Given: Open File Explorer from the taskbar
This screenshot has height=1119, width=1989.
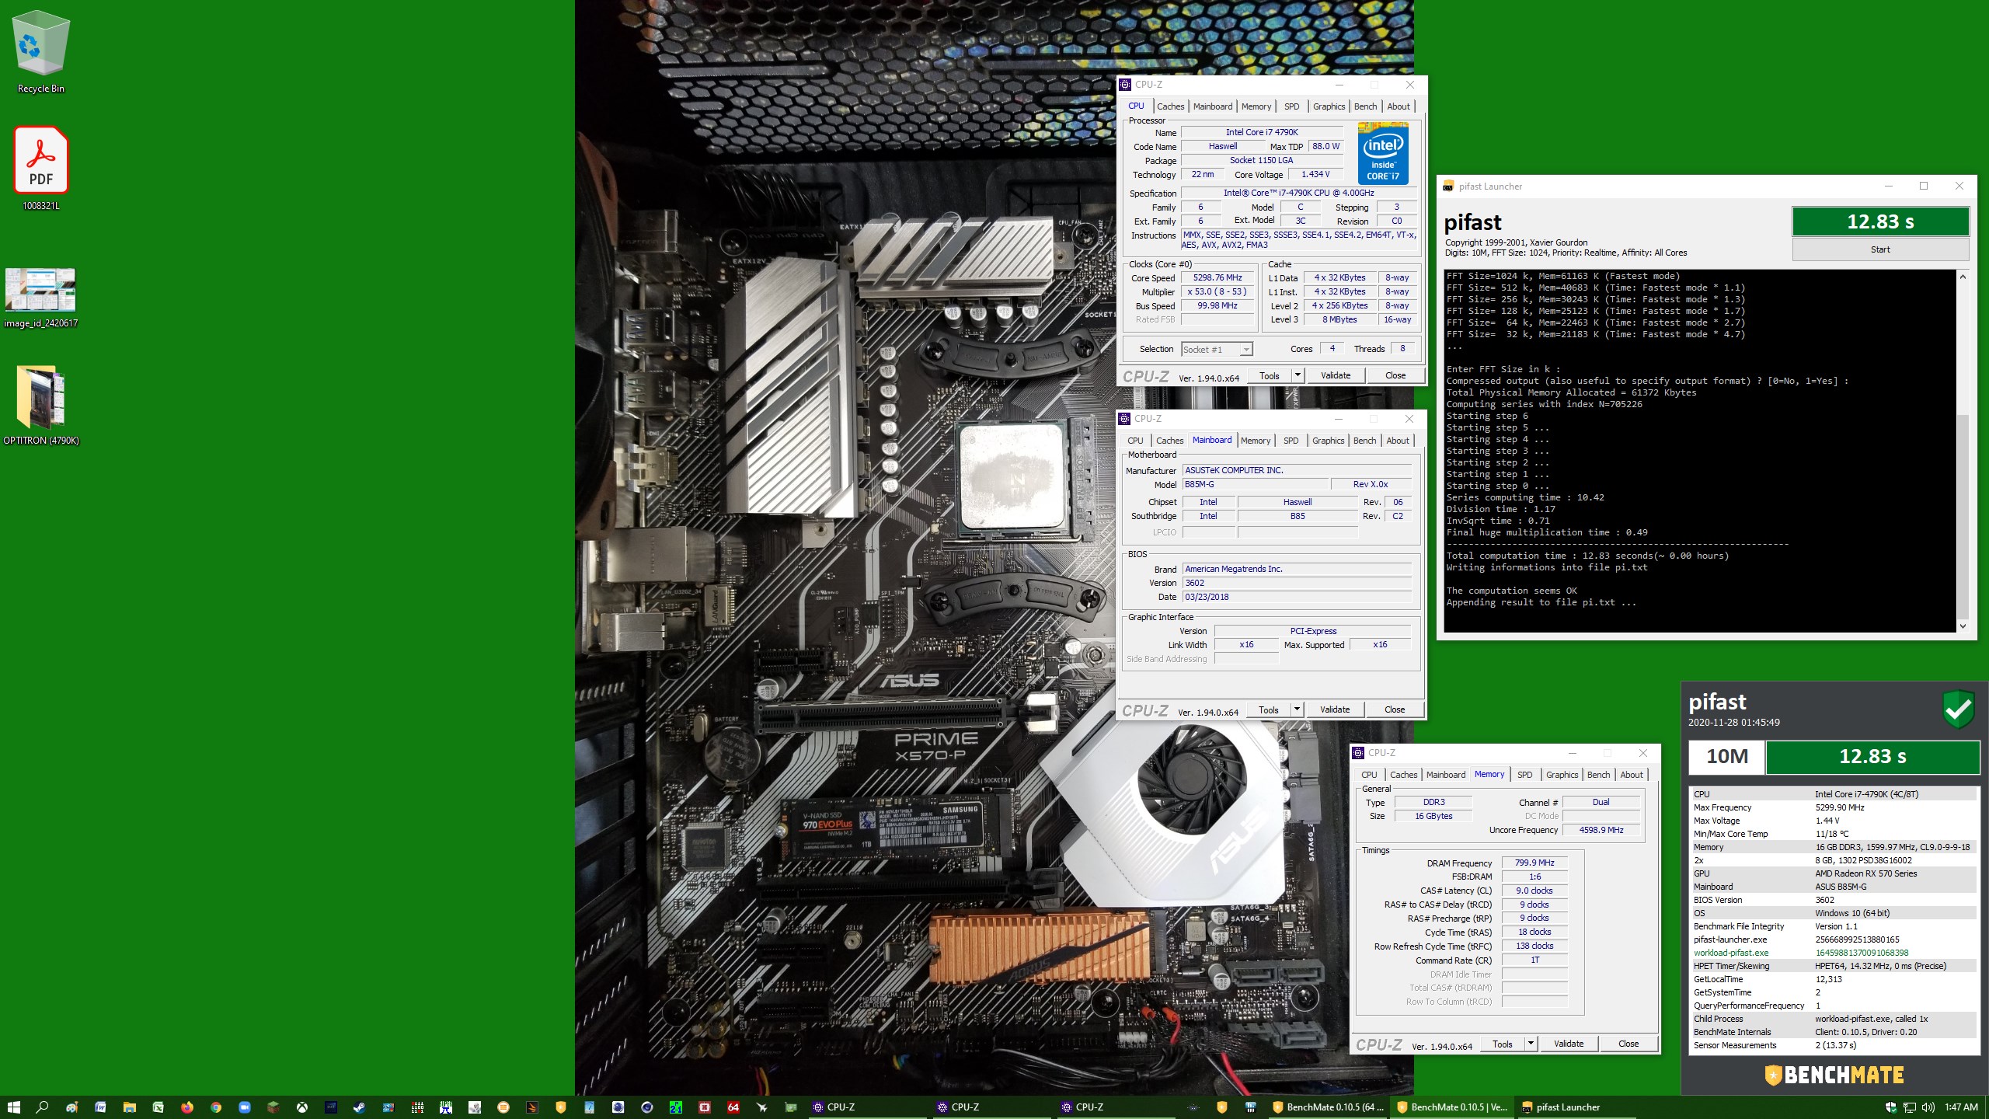Looking at the screenshot, I should [x=129, y=1107].
